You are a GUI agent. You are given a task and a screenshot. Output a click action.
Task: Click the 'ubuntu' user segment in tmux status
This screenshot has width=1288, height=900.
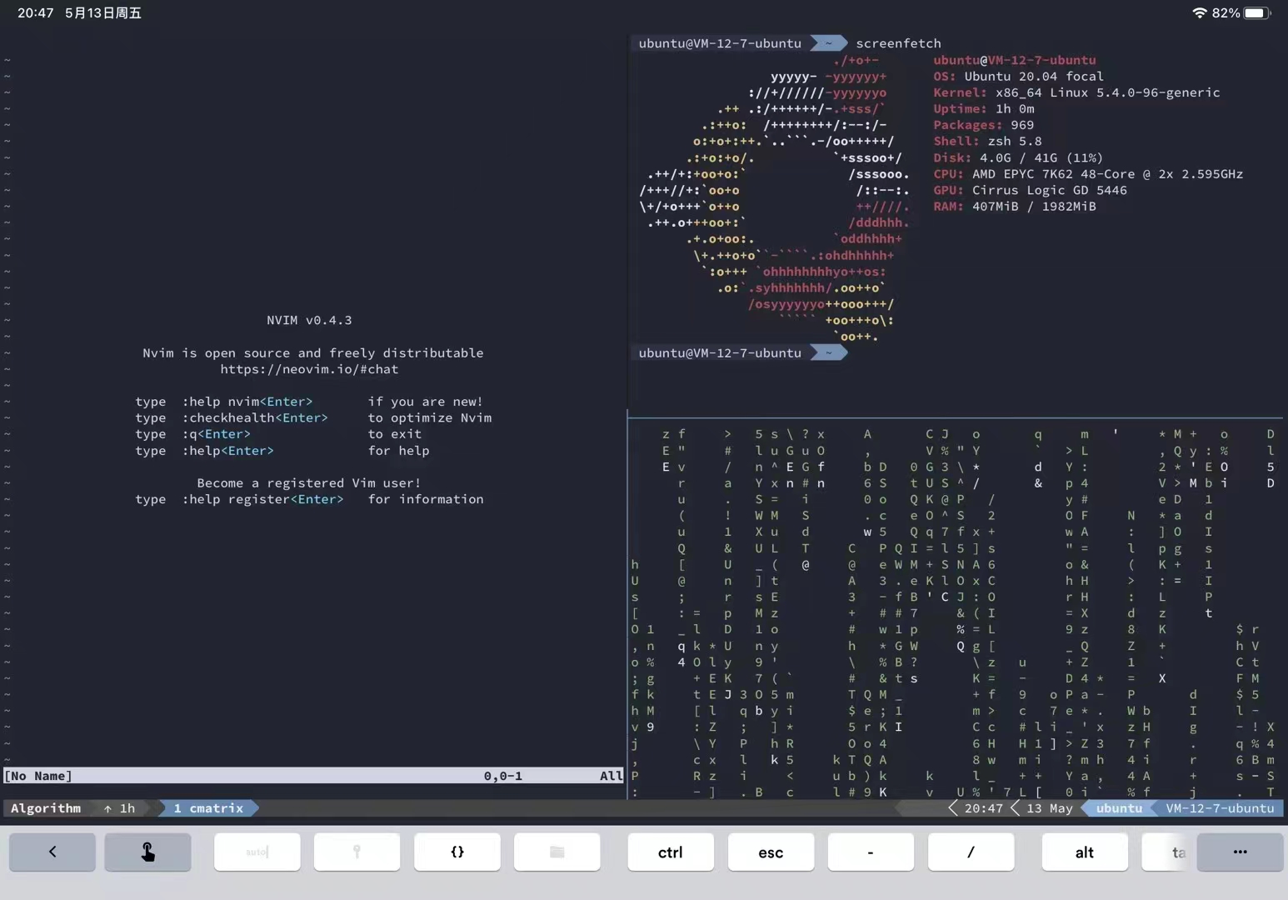click(x=1119, y=808)
